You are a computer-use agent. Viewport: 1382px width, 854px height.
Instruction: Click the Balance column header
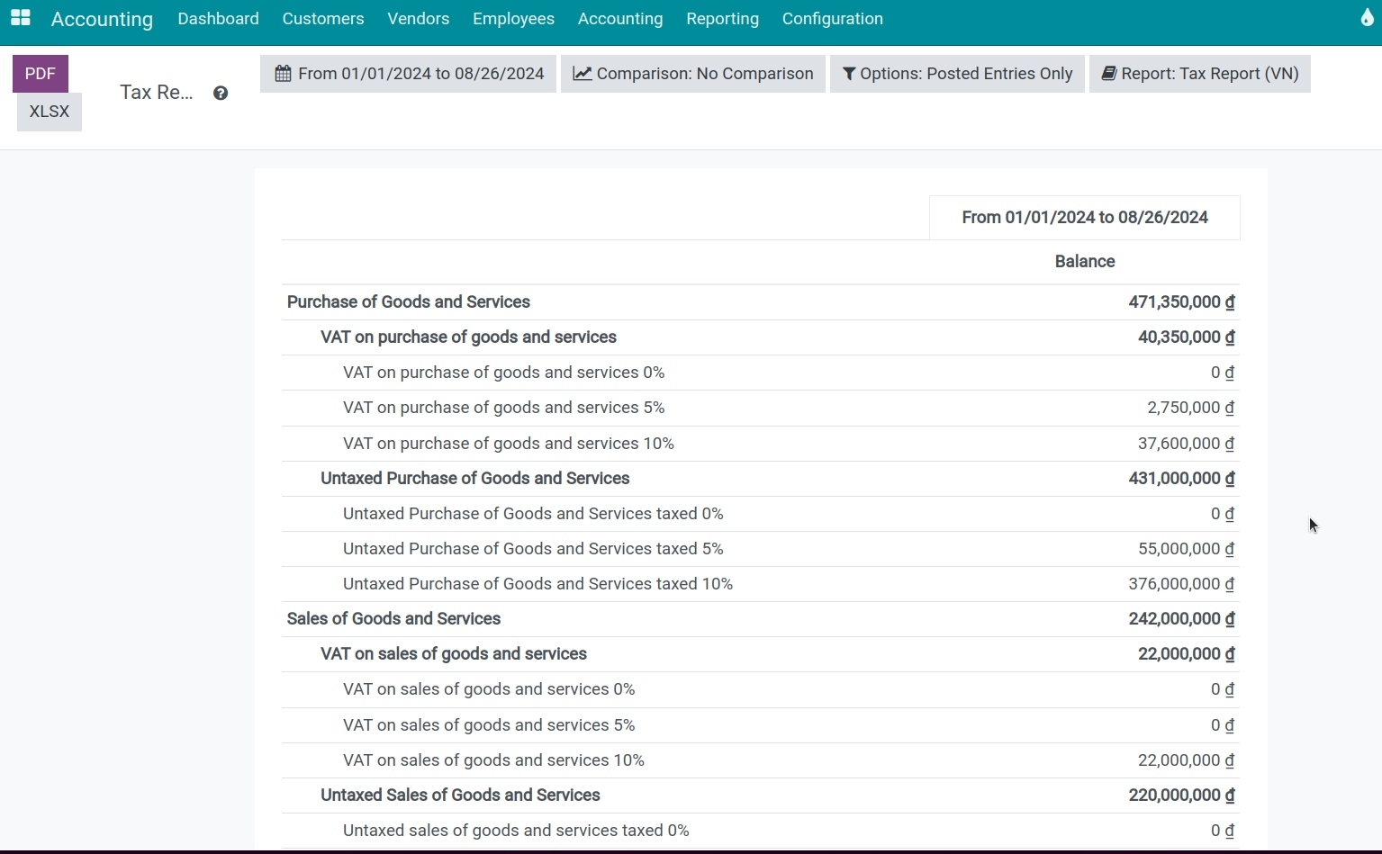[x=1085, y=262]
